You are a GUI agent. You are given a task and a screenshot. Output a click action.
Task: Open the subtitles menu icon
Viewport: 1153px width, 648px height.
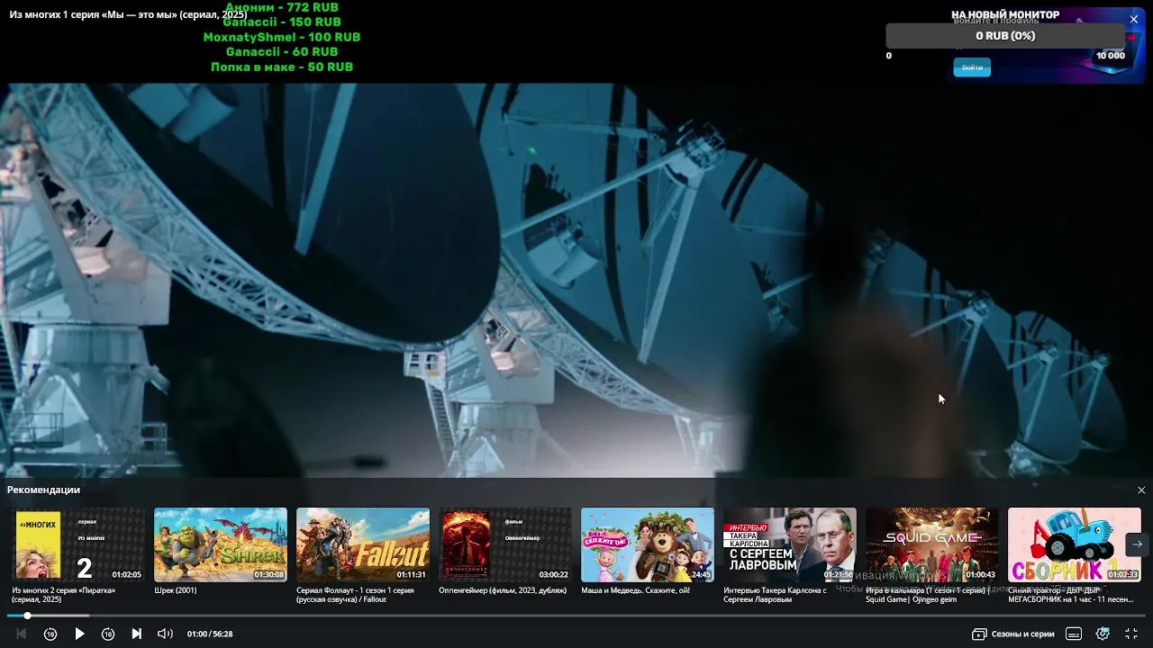click(1074, 634)
